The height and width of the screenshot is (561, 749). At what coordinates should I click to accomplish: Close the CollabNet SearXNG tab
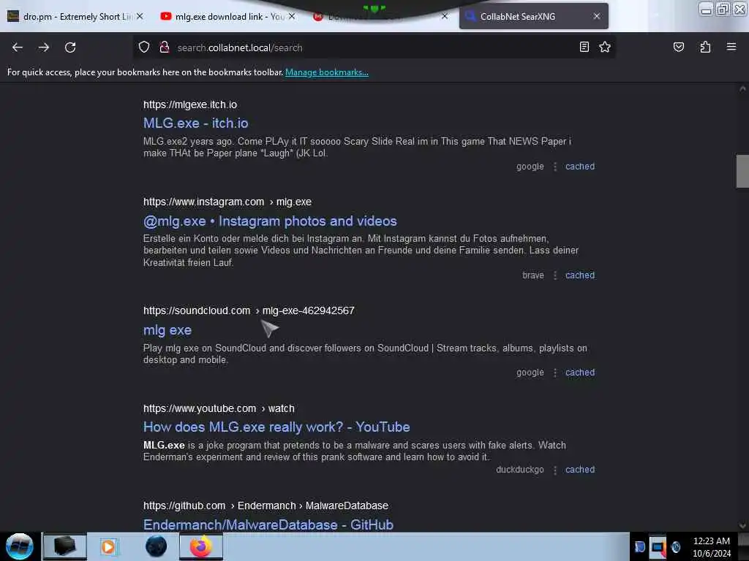[x=597, y=16]
